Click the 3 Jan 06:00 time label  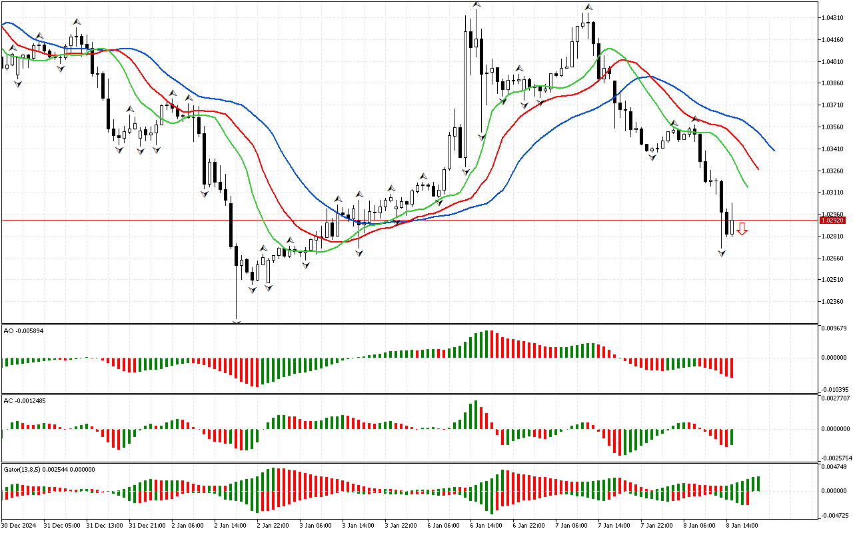point(316,525)
